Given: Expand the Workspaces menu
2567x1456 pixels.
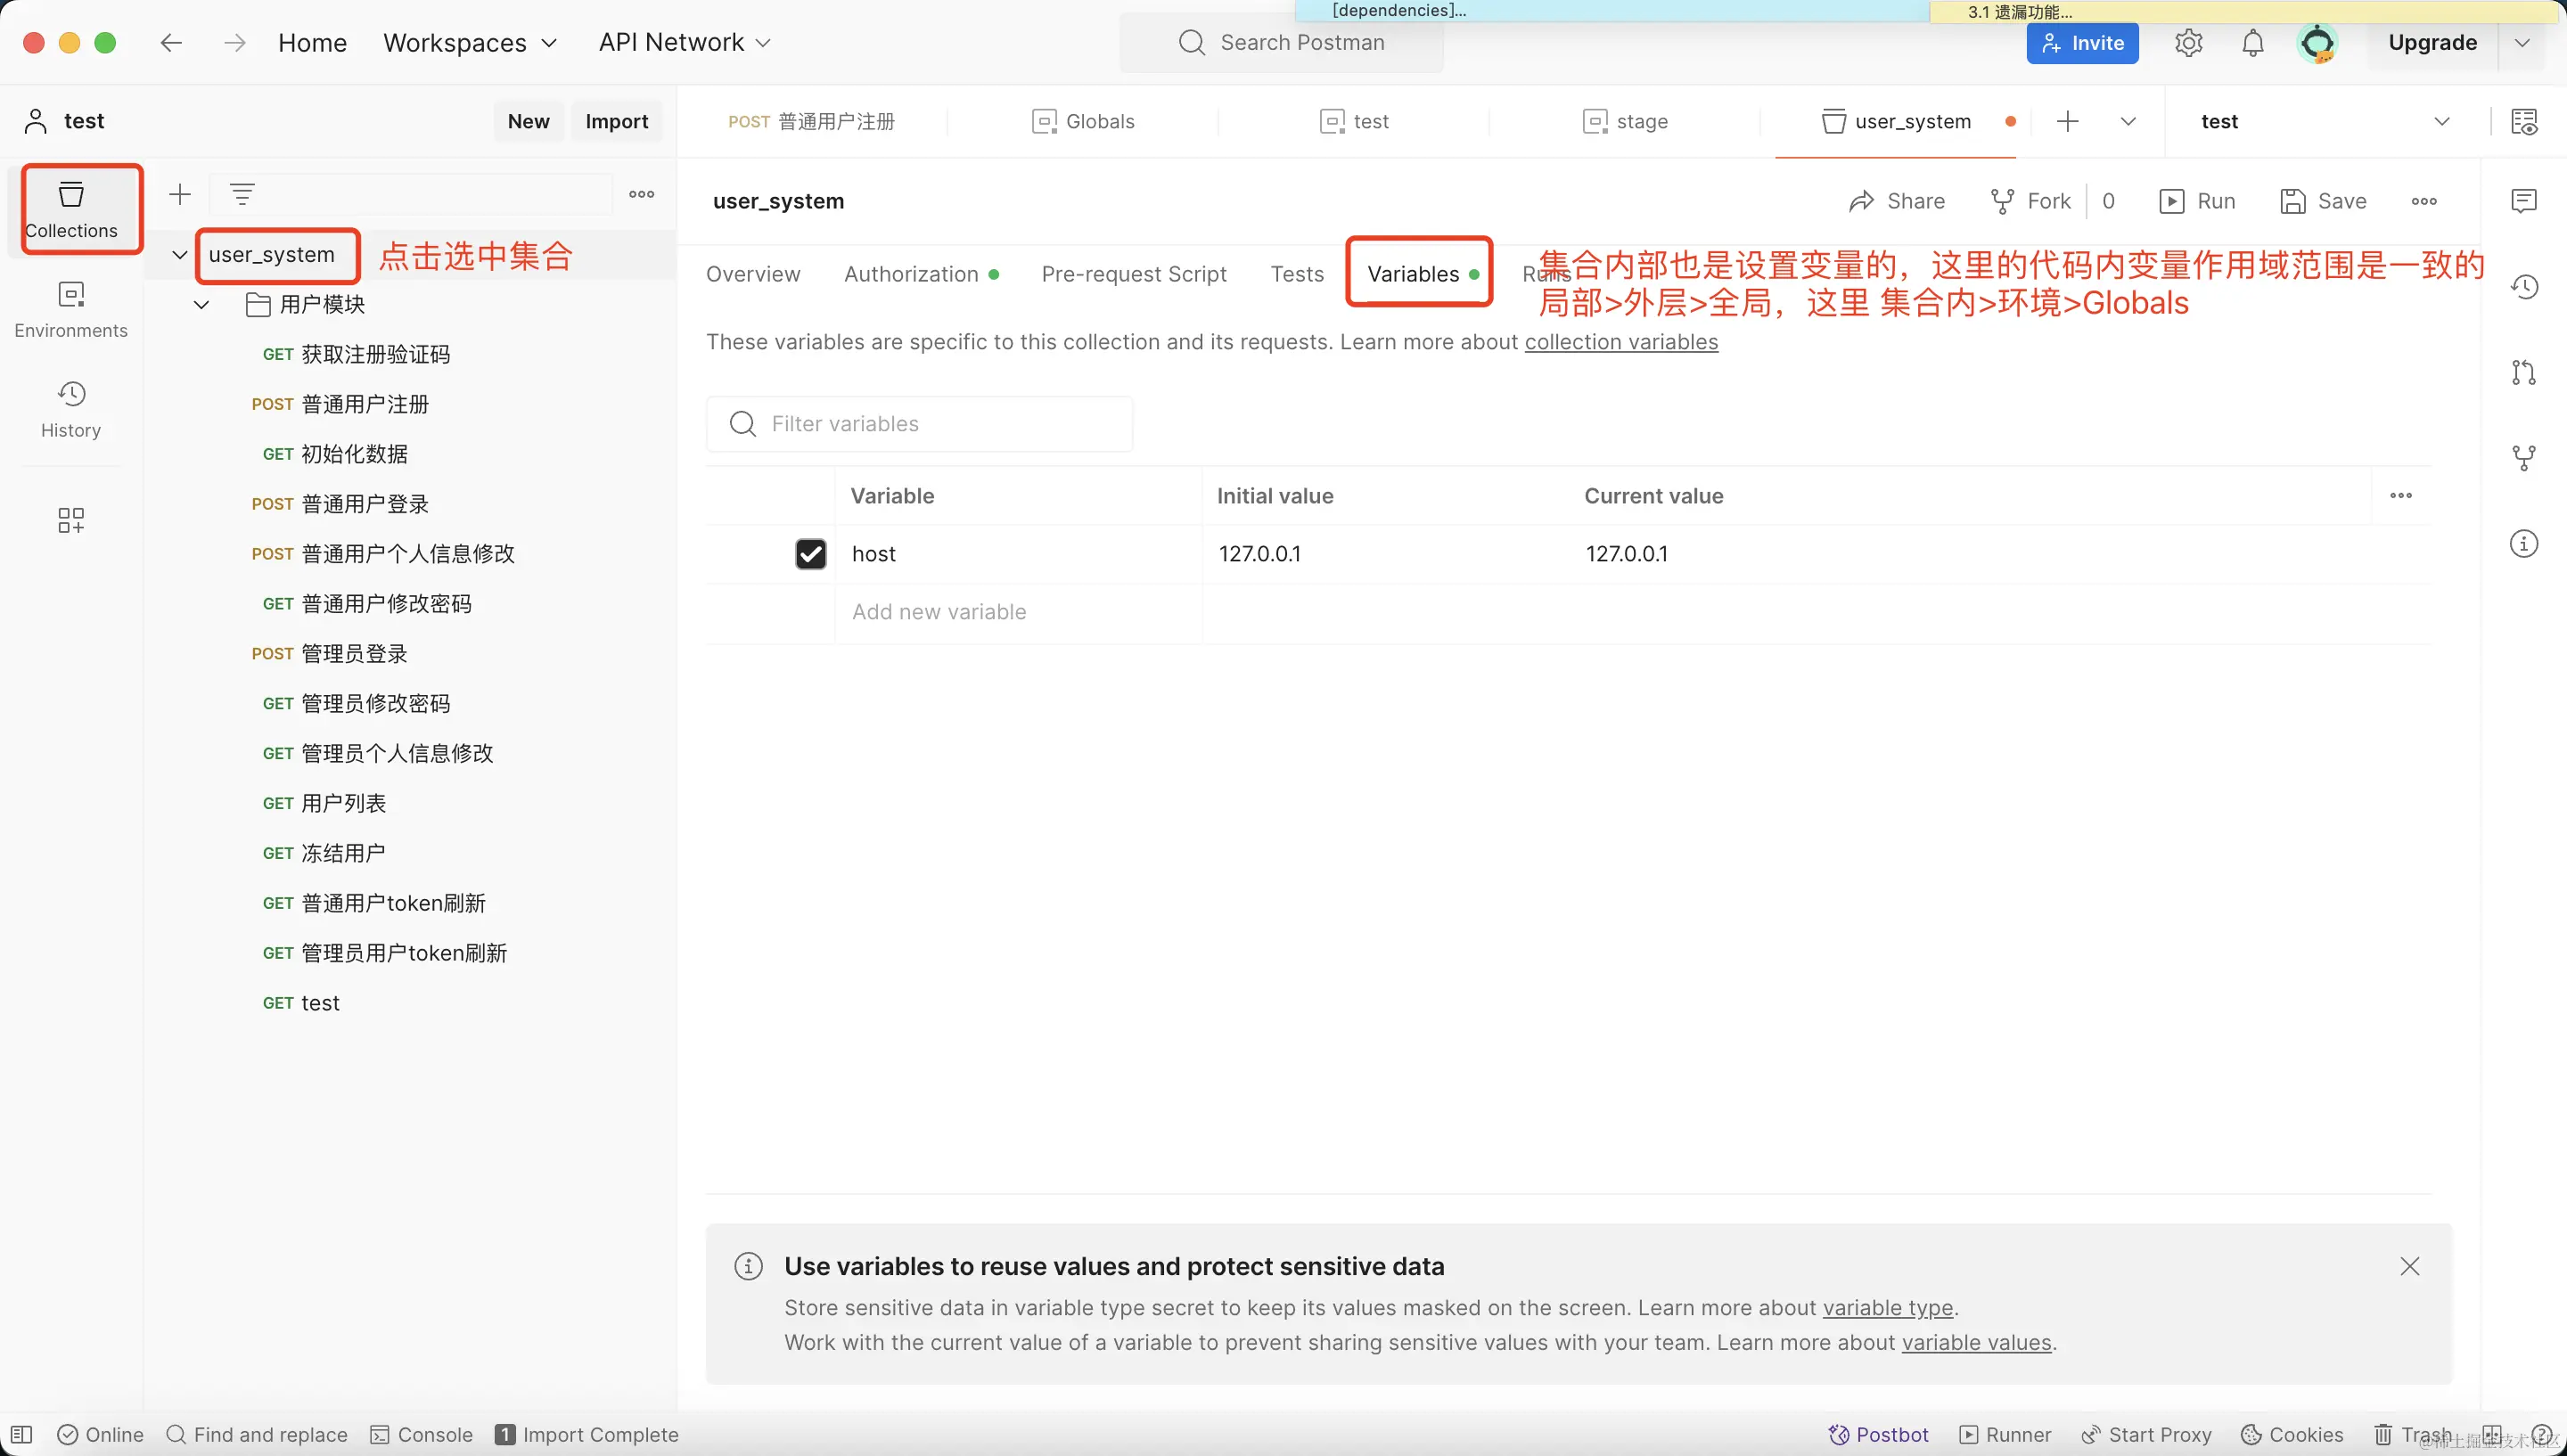Looking at the screenshot, I should pos(470,43).
